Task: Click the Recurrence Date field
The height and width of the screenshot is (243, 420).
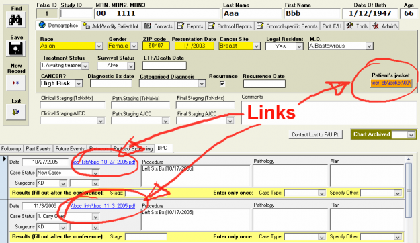Action: (264, 84)
